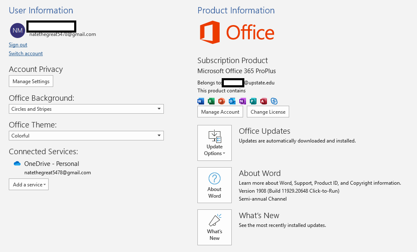Click the @upstate.edu owner text
Viewport: 417px width, 252px height.
click(x=259, y=83)
